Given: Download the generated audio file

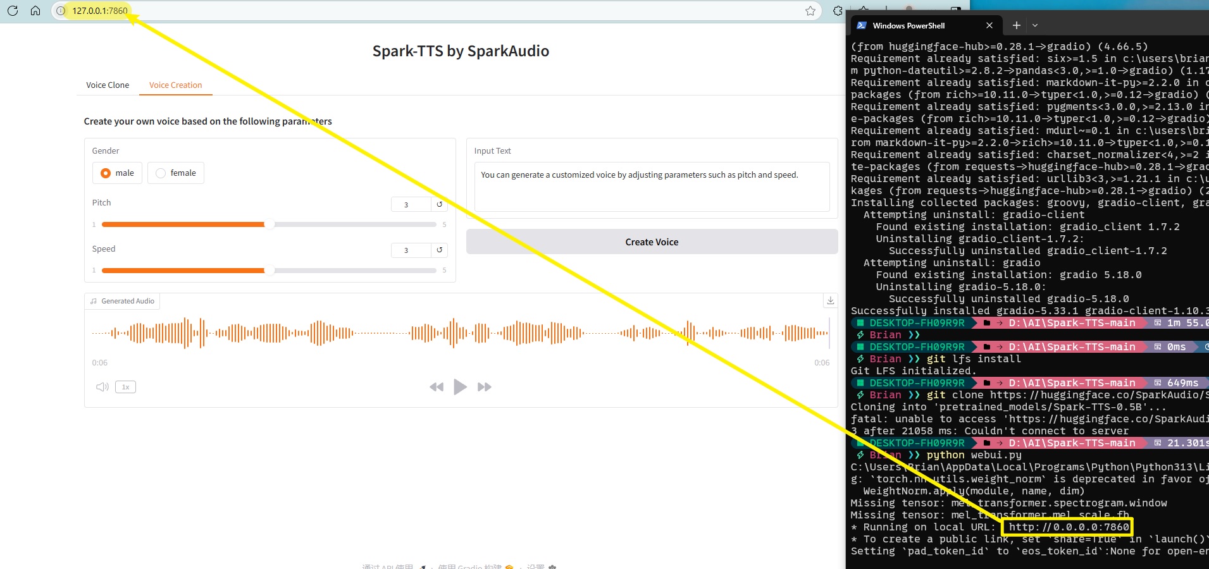Looking at the screenshot, I should 831,300.
